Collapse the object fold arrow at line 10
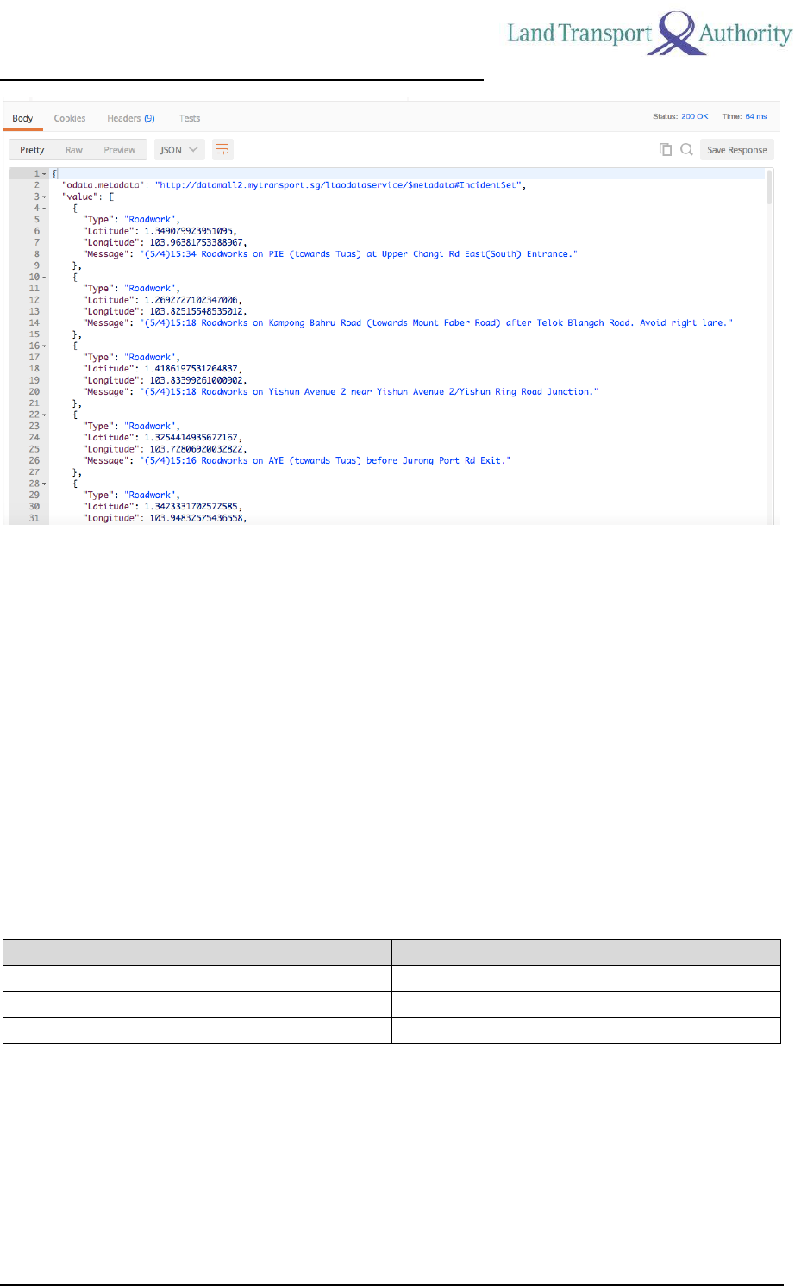This screenshot has width=801, height=1286. [x=45, y=278]
